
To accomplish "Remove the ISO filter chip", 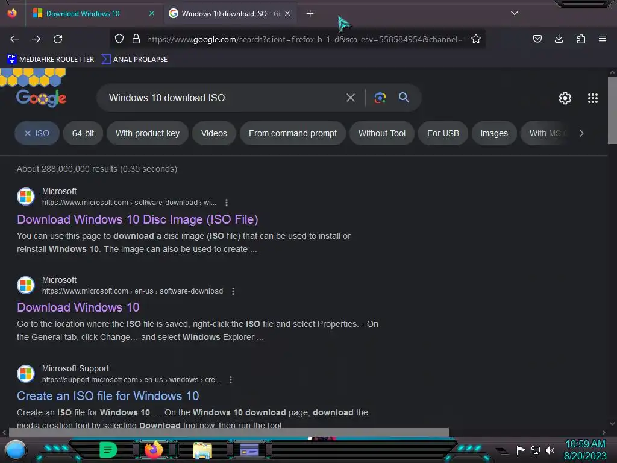I will pos(37,133).
